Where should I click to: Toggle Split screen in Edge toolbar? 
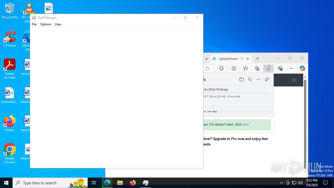pos(234,68)
